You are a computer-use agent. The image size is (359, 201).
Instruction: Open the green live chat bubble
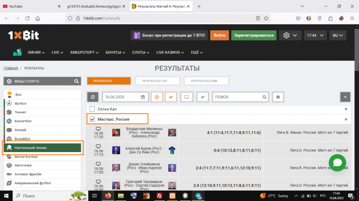tap(337, 163)
